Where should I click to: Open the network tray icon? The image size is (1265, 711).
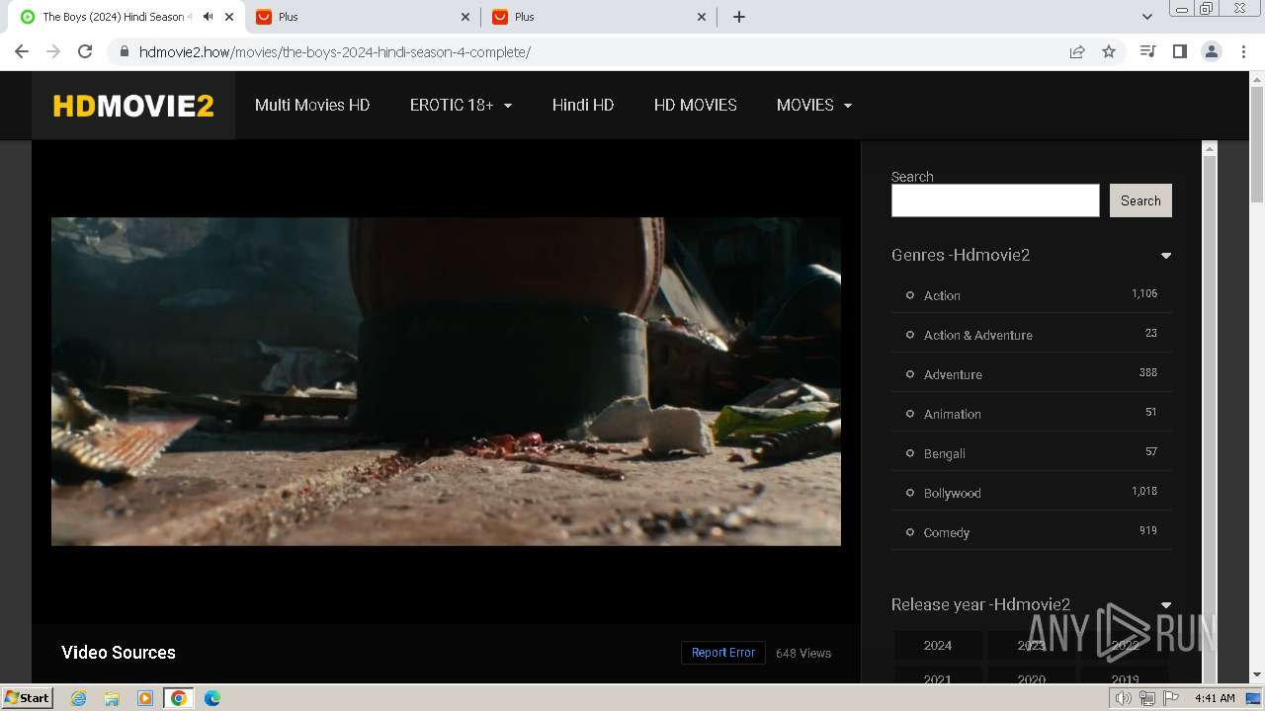pos(1147,698)
